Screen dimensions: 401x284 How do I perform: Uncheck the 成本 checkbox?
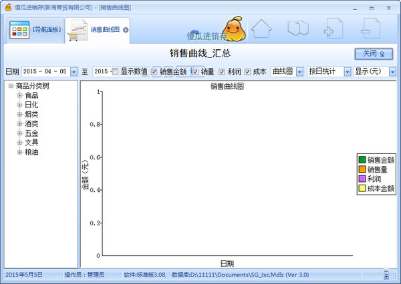pos(247,71)
